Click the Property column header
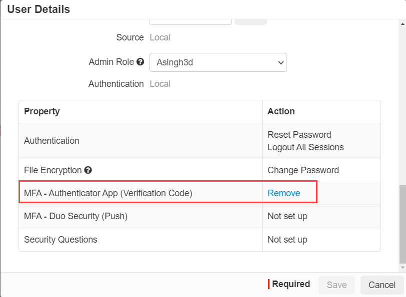 42,111
